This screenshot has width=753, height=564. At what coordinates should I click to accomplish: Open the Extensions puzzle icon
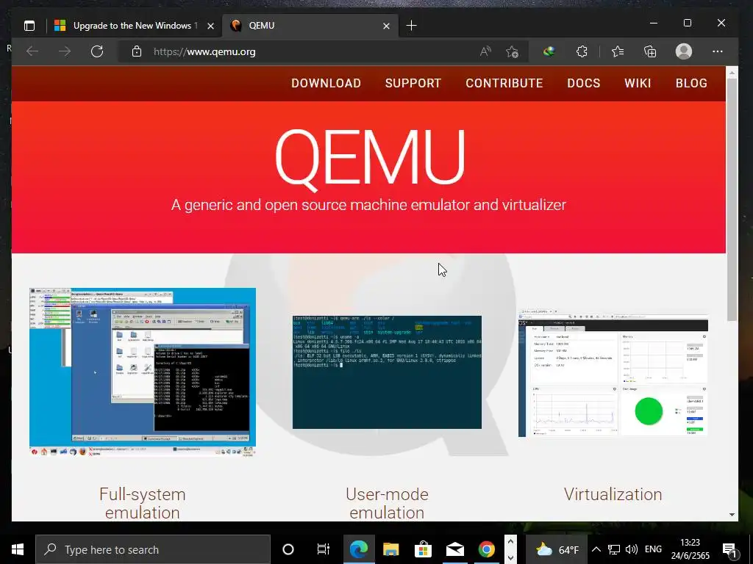[x=582, y=51]
